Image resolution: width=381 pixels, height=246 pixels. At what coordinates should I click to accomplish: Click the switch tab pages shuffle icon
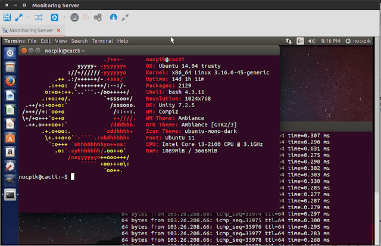pyautogui.click(x=38, y=17)
